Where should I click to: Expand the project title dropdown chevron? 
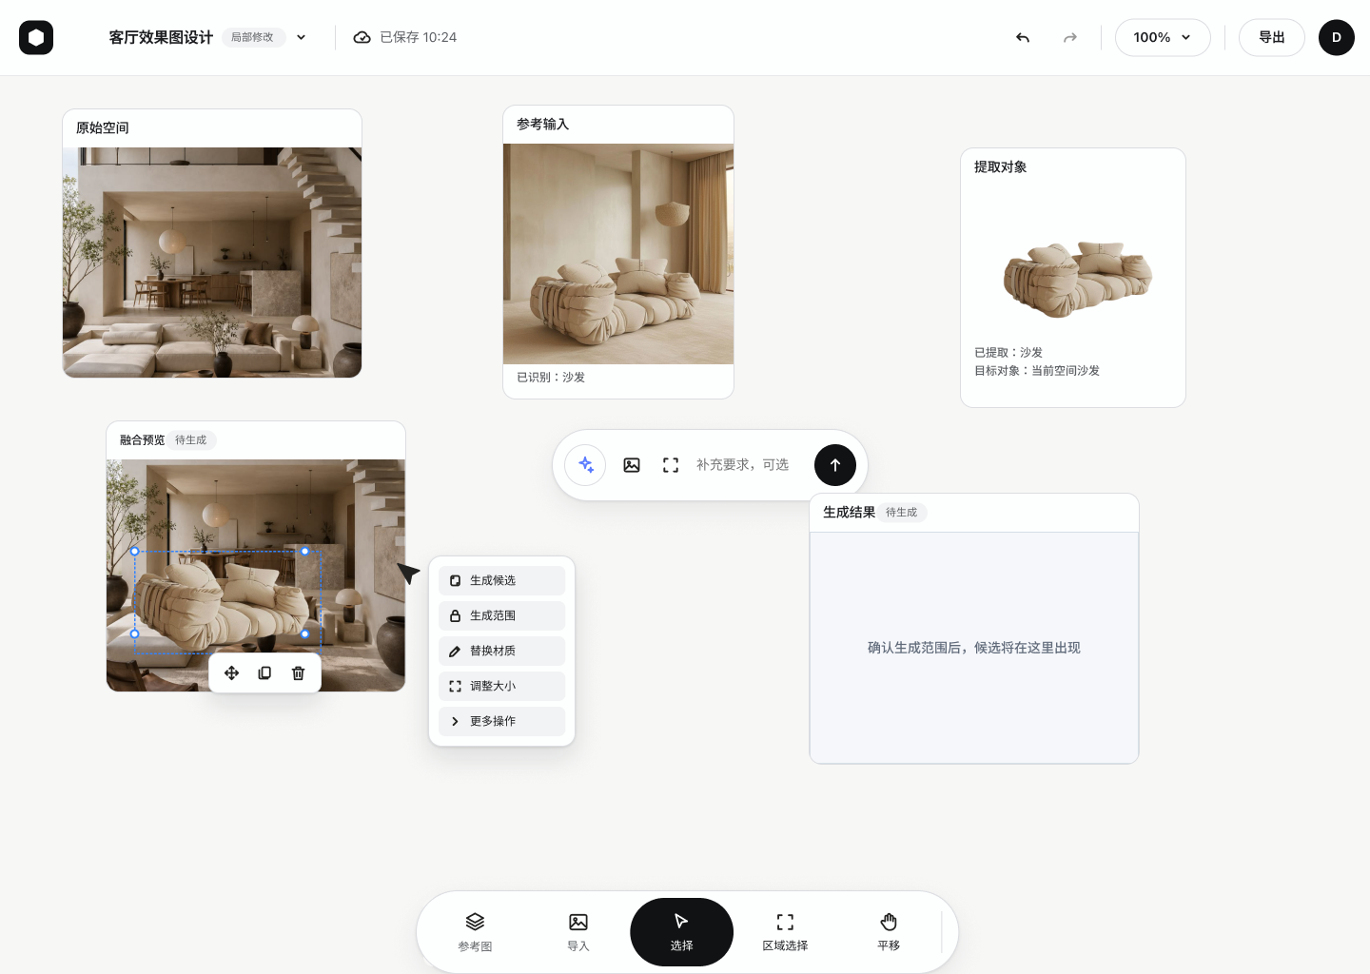(302, 37)
